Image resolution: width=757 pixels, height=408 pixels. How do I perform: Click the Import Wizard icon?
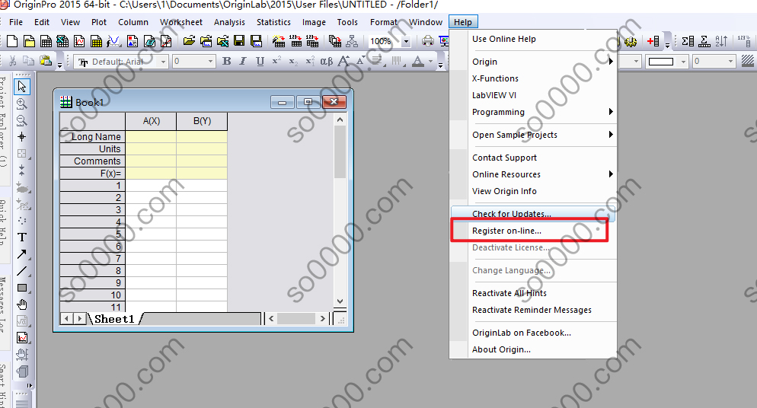click(279, 41)
